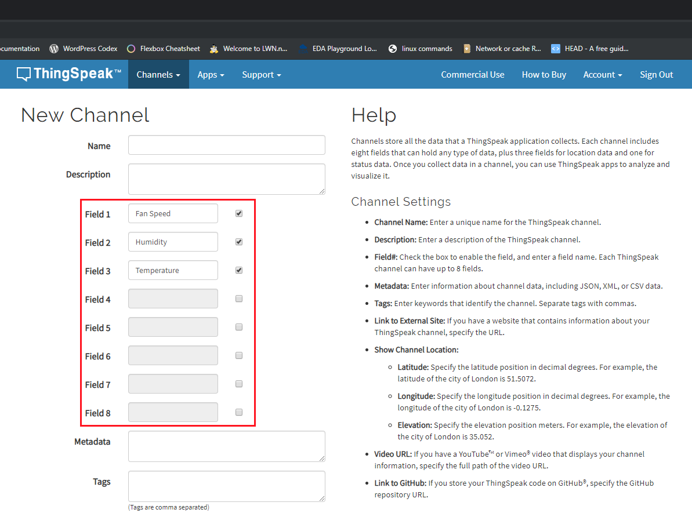
Task: Open the Apps dropdown menu
Action: (x=211, y=75)
